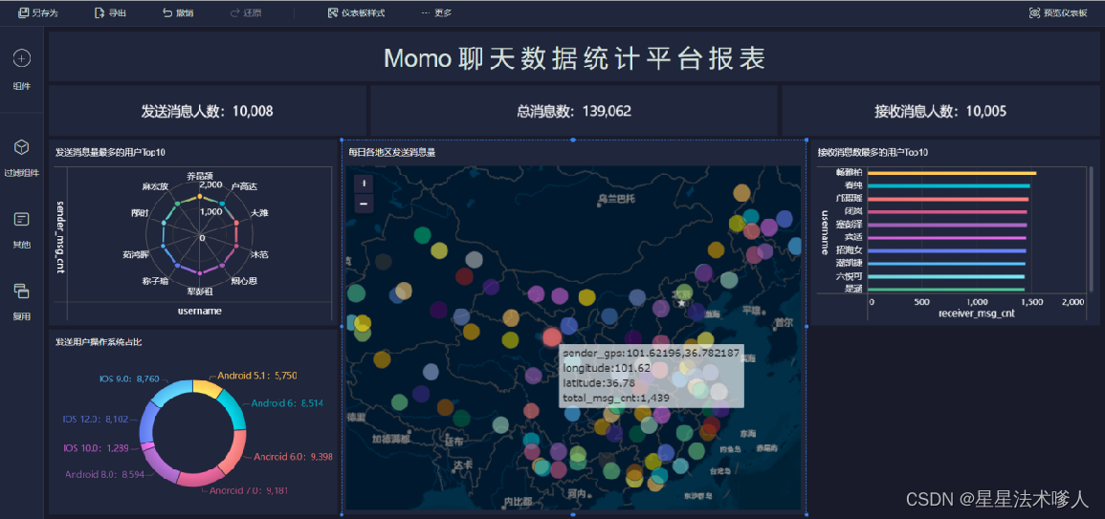Click the map tooltip total_msg_cnt:1,439 line

coord(616,398)
